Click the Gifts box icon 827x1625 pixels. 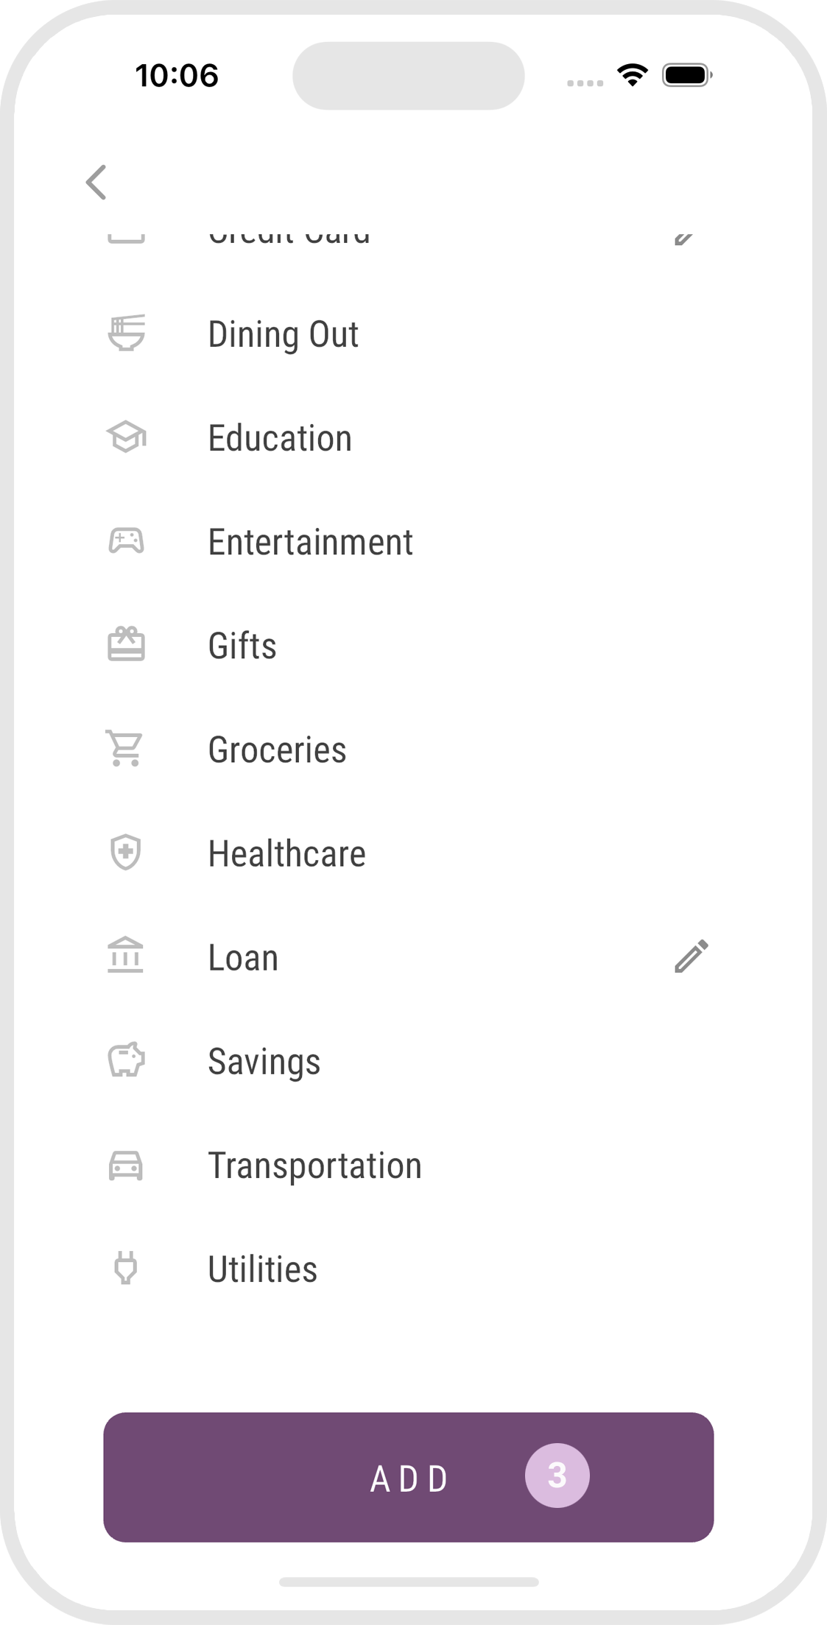coord(127,645)
